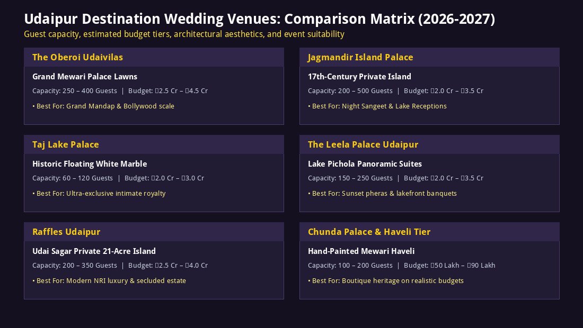
Task: Click the Taj Lake Palace budget ending '3.0 Cr'
Action: point(164,178)
